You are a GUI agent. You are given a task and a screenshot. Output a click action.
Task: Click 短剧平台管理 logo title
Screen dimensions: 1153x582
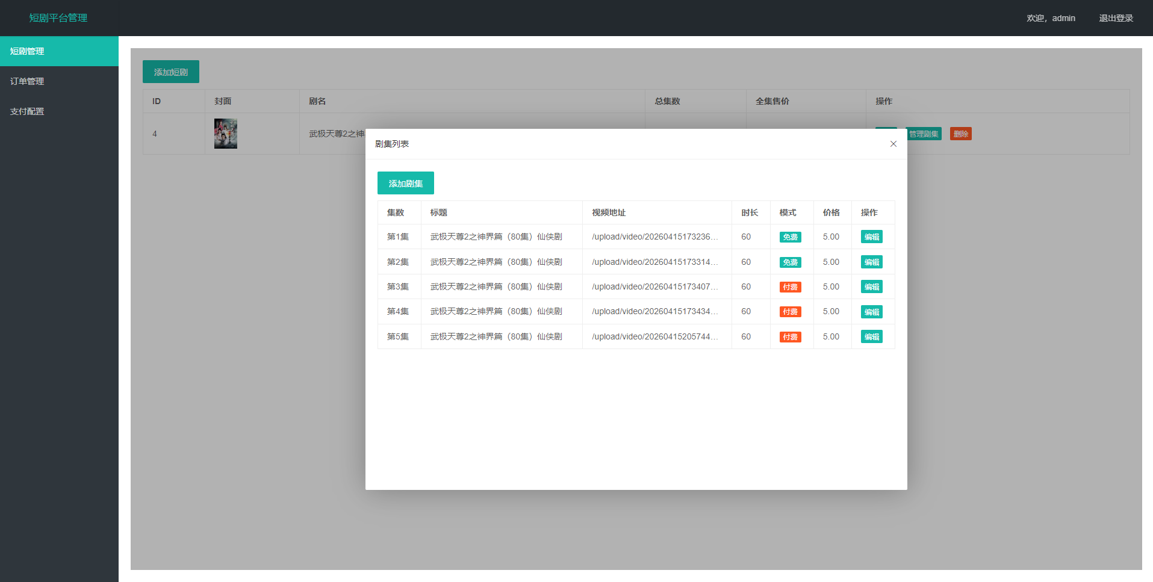point(58,18)
